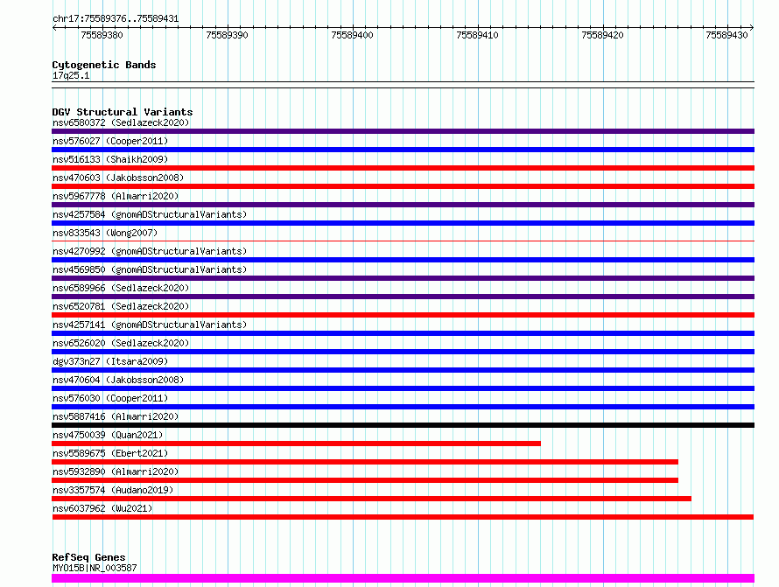
Task: Click the nsv6580372 (Sedlazeck2020) label
Action: tap(121, 122)
